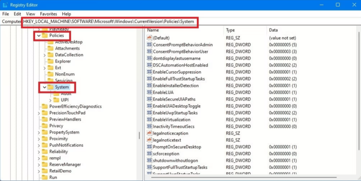Sort values by Name column header
The width and height of the screenshot is (361, 181).
point(184,30)
